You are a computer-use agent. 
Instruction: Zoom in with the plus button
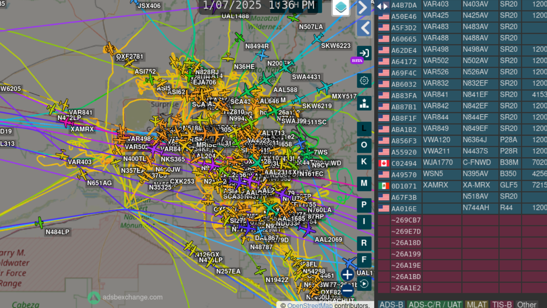tap(347, 275)
